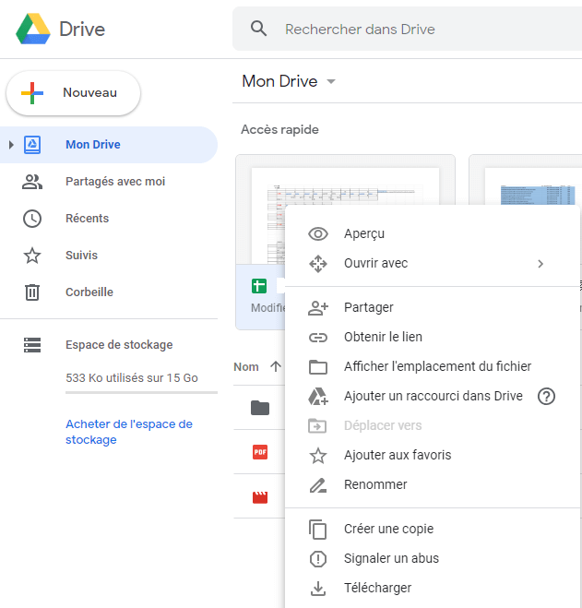Image resolution: width=582 pixels, height=608 pixels.
Task: Open the Mon Drive title dropdown
Action: pyautogui.click(x=331, y=82)
